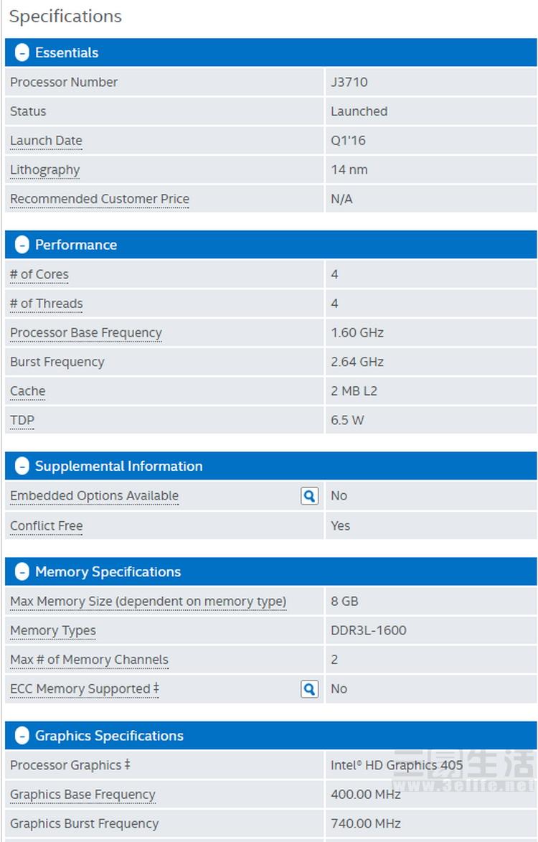Click the TDP label link

pos(22,421)
